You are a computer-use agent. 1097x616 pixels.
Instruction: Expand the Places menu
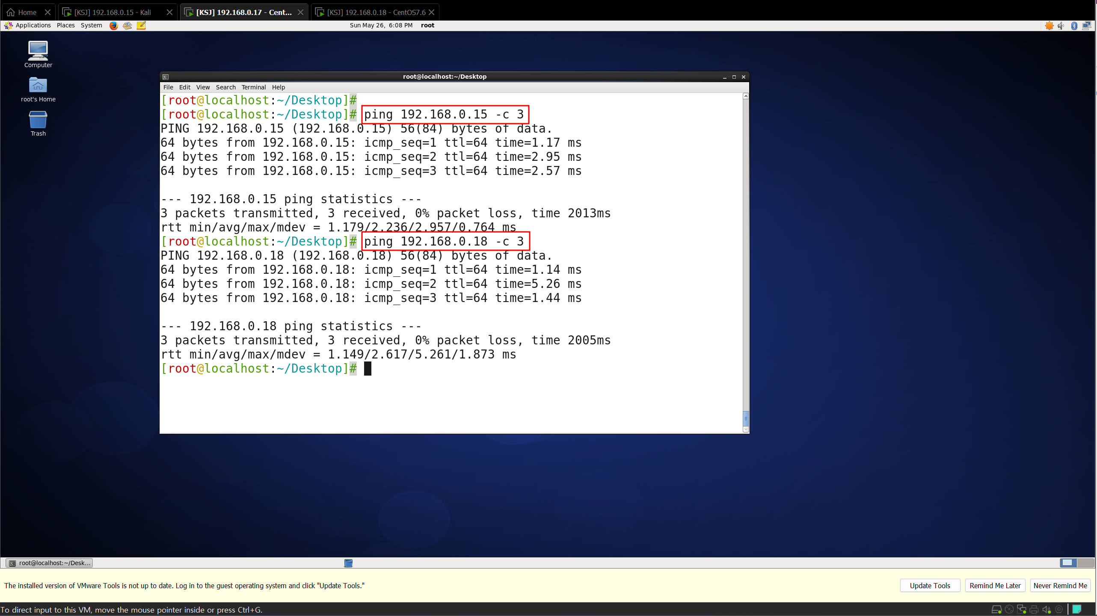(65, 25)
